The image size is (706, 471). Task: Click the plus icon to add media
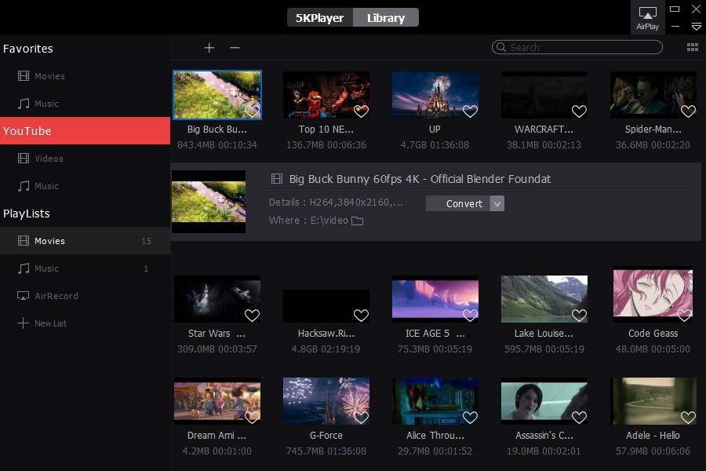(x=209, y=48)
